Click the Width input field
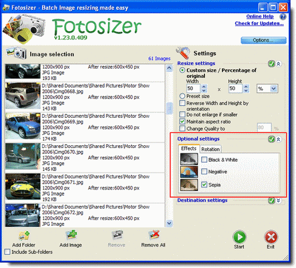This screenshot has height=268, width=296. (x=193, y=89)
